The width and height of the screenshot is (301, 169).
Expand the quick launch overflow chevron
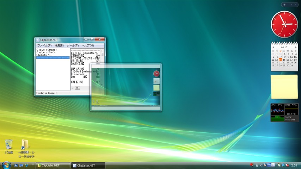(x=33, y=164)
